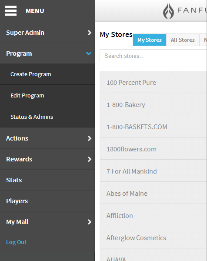Open the 1-800-Bakery store row
Screen dimensions: 207x261
[x=153, y=104]
